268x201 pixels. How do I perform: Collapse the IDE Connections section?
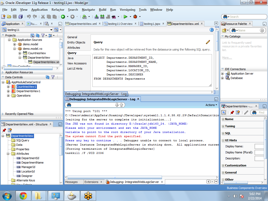[222, 69]
